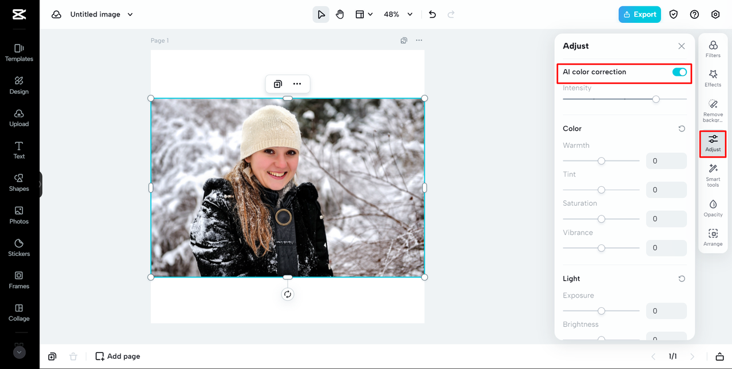The width and height of the screenshot is (732, 369).
Task: Click the bottom-left duplicate page icon
Action: pyautogui.click(x=52, y=356)
